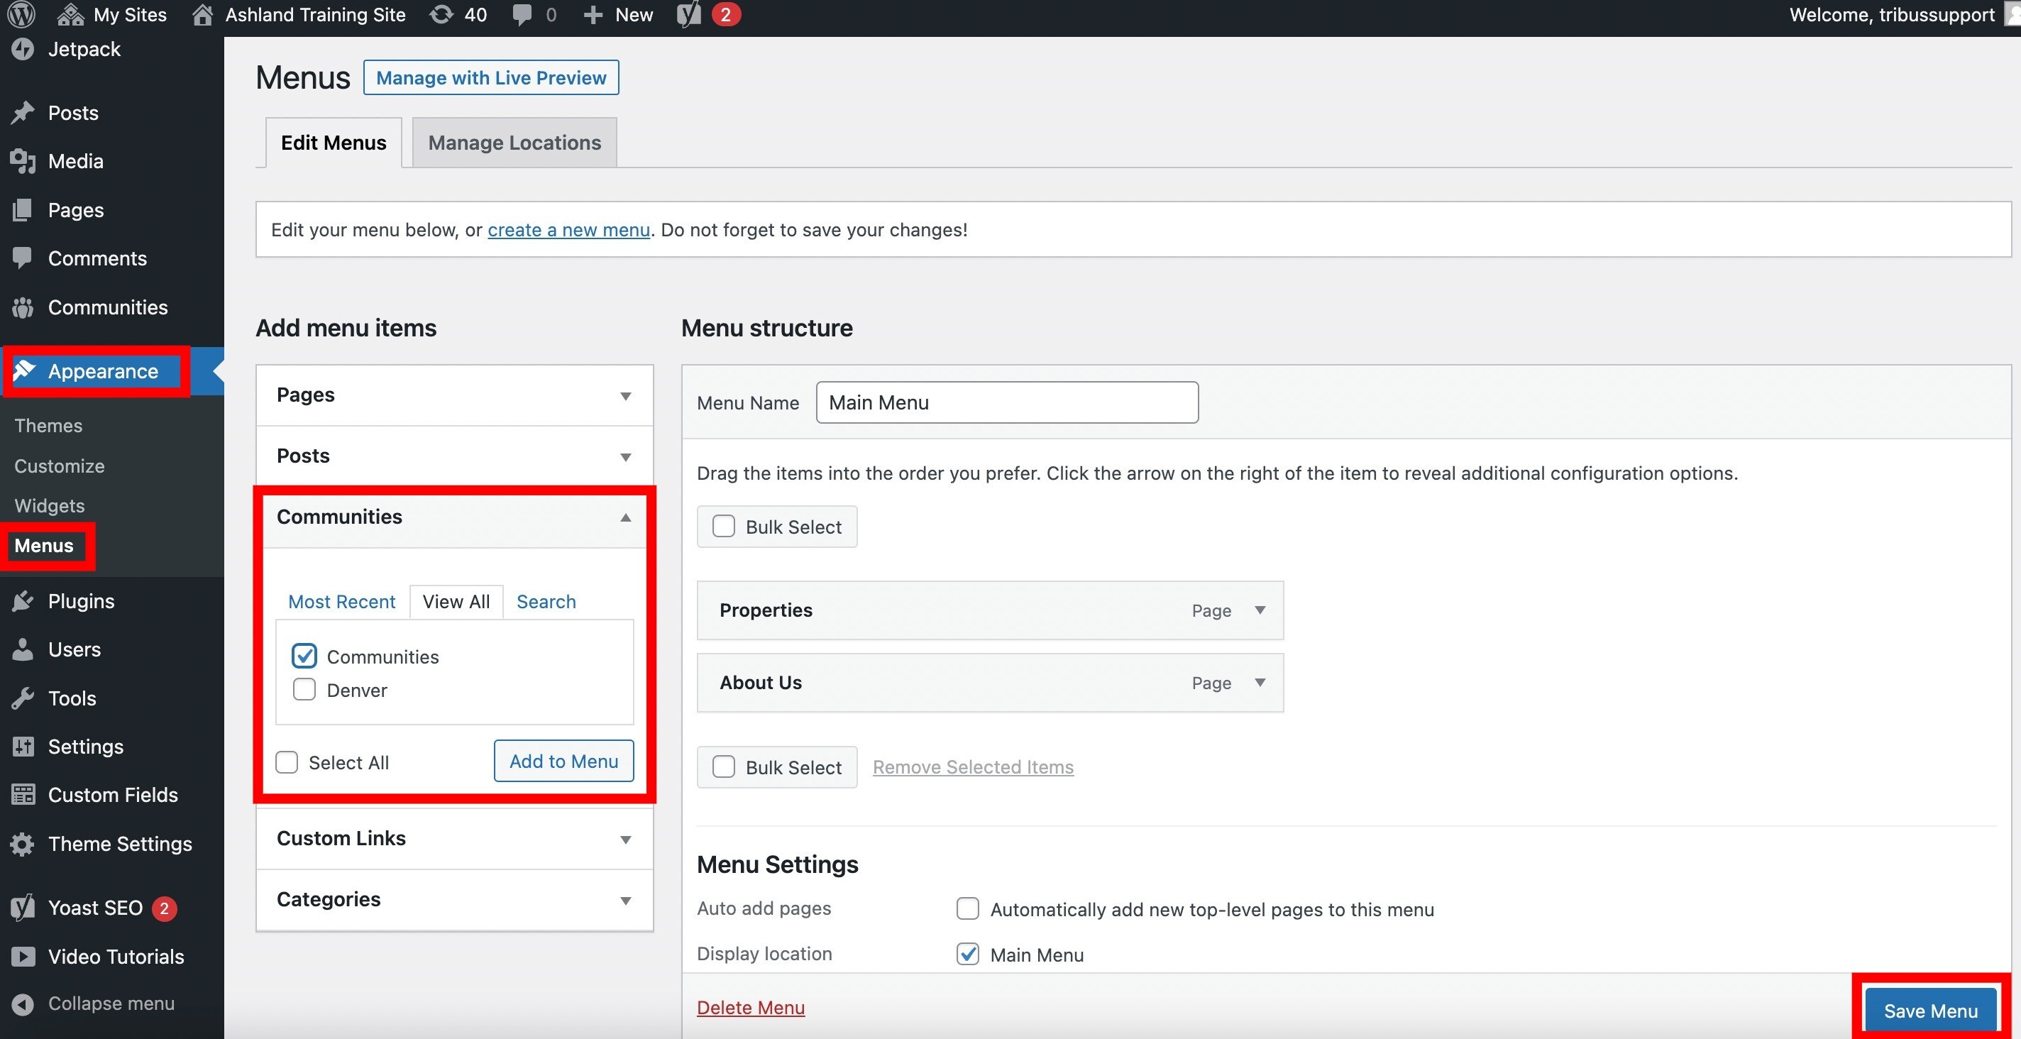The image size is (2021, 1039).
Task: Expand the Posts panel arrow
Action: pyautogui.click(x=625, y=457)
